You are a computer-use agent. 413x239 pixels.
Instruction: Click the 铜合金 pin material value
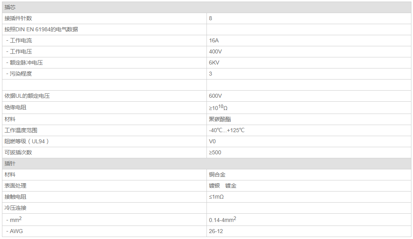pos(217,175)
